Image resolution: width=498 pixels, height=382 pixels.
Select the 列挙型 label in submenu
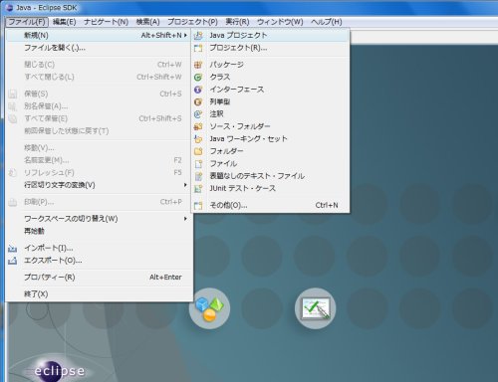220,101
